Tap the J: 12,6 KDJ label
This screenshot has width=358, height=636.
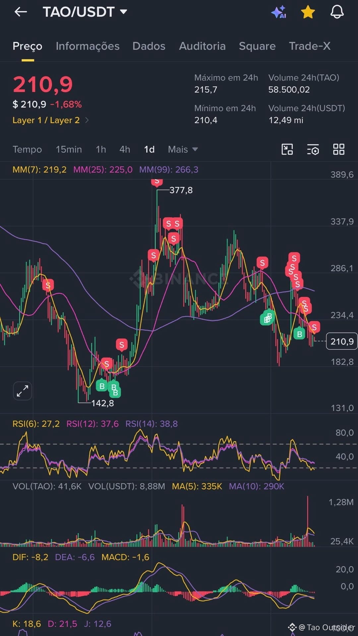coord(97,624)
